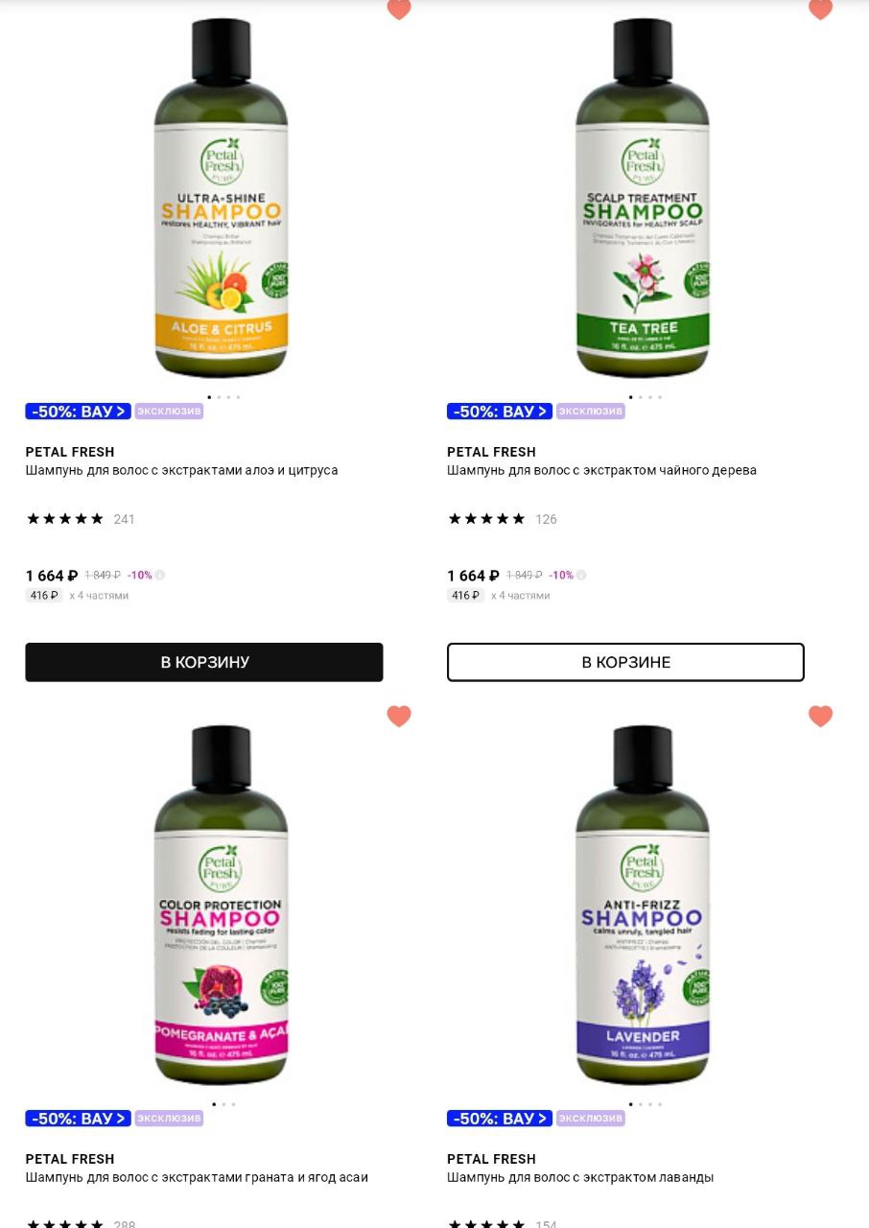
Task: Open -50% ВАУ promo under Pomegranate shampoo
Action: click(78, 1119)
